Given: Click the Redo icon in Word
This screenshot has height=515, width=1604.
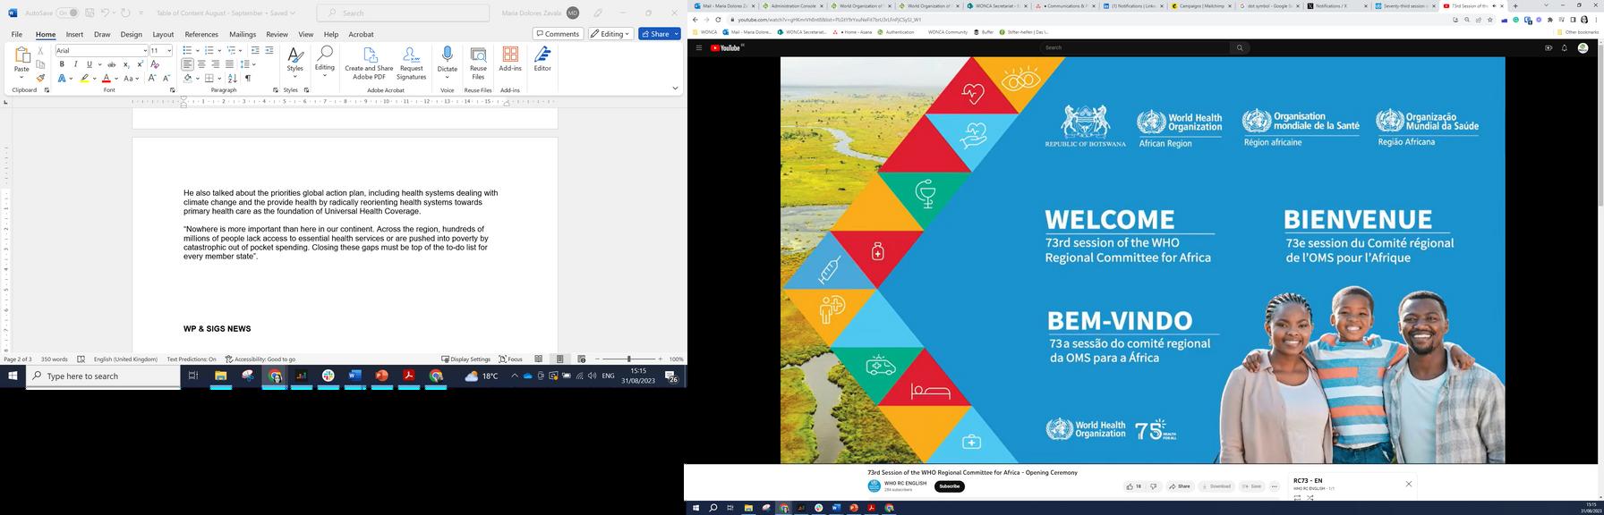Looking at the screenshot, I should point(125,13).
